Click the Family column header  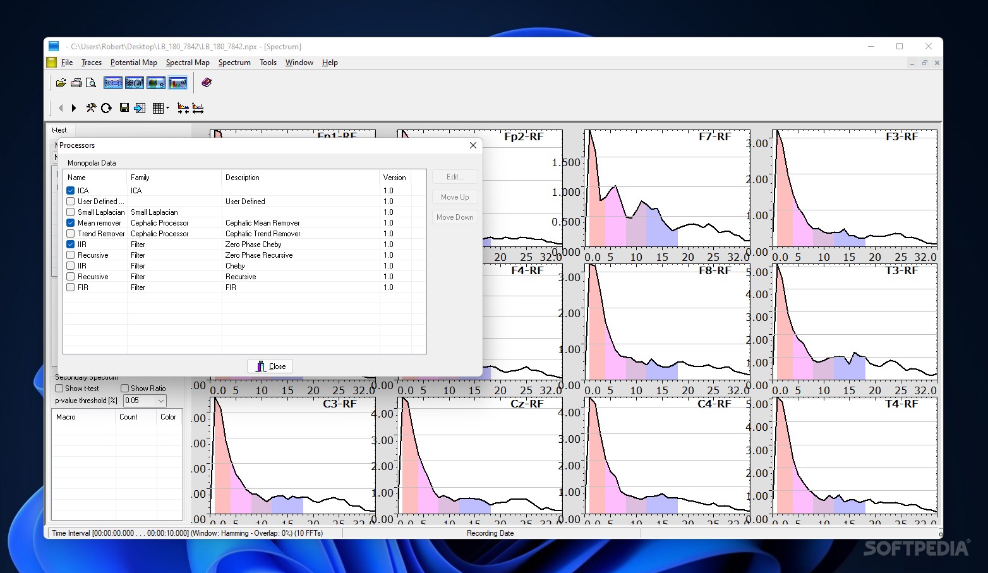pyautogui.click(x=174, y=178)
